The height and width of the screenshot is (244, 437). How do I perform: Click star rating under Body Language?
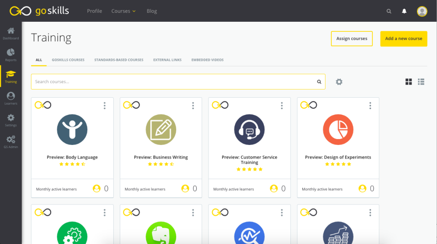72,164
